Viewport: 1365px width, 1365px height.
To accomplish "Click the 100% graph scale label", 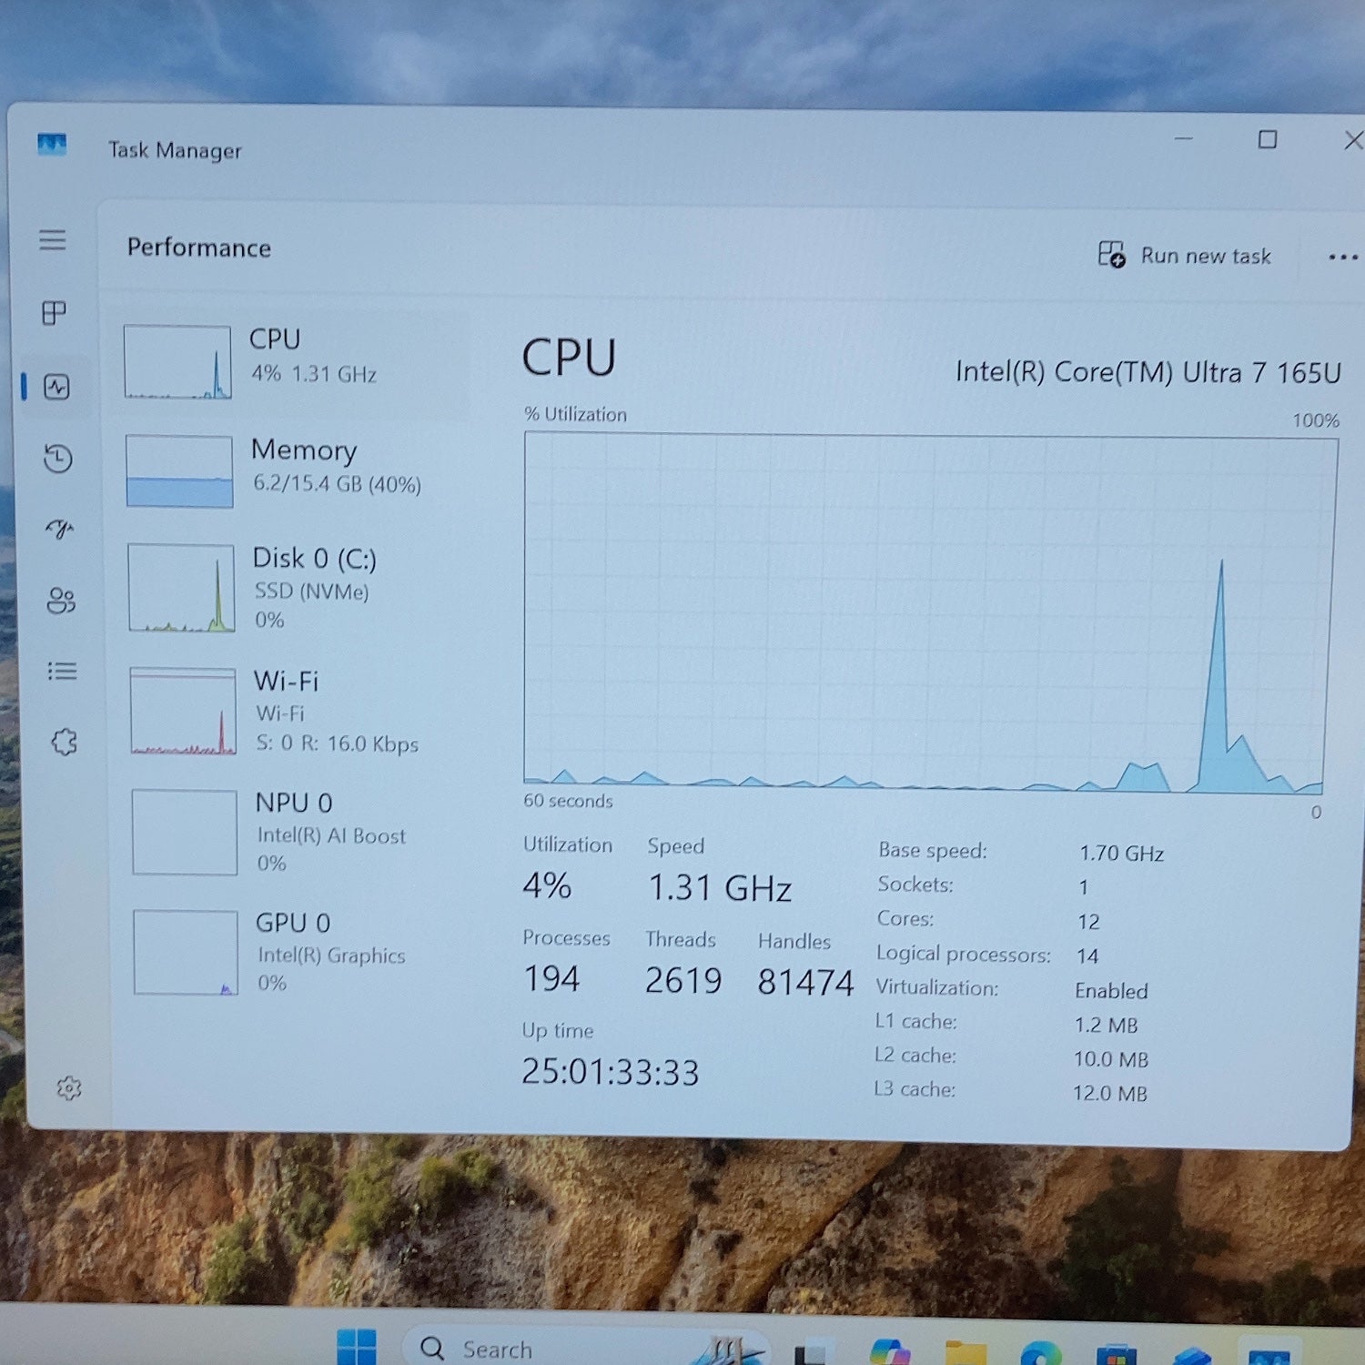I will pos(1316,420).
